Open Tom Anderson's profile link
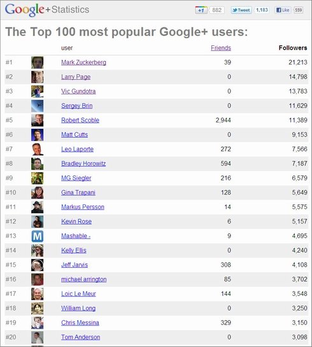The image size is (312, 347). click(80, 337)
